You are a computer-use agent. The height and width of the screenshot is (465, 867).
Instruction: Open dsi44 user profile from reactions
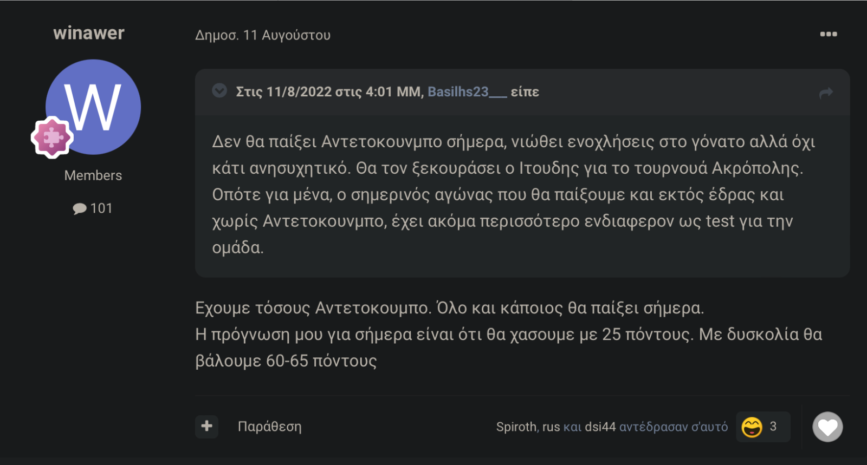point(600,427)
